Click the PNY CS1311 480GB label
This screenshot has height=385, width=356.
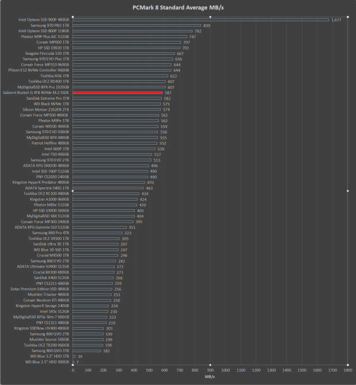coord(52,323)
